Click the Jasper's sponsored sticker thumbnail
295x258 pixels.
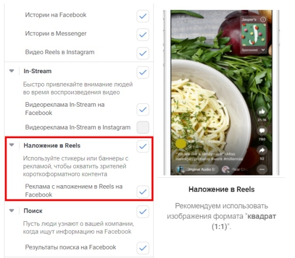[x=254, y=34]
